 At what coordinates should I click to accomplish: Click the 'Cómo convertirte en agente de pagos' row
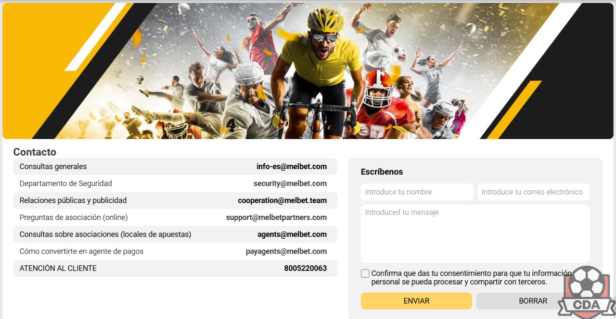pyautogui.click(x=175, y=251)
